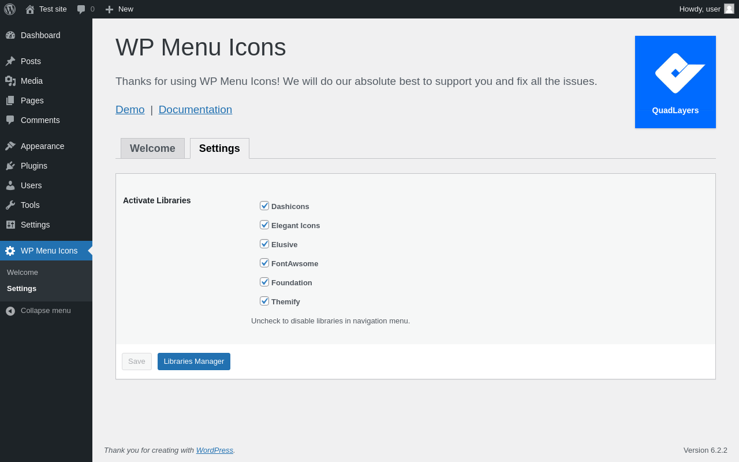
Task: Click the Version 6.2.2 footer text
Action: [x=706, y=450]
